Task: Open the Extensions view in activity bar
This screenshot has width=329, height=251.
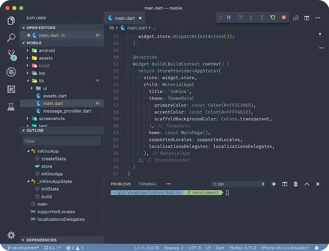Action: click(x=11, y=89)
